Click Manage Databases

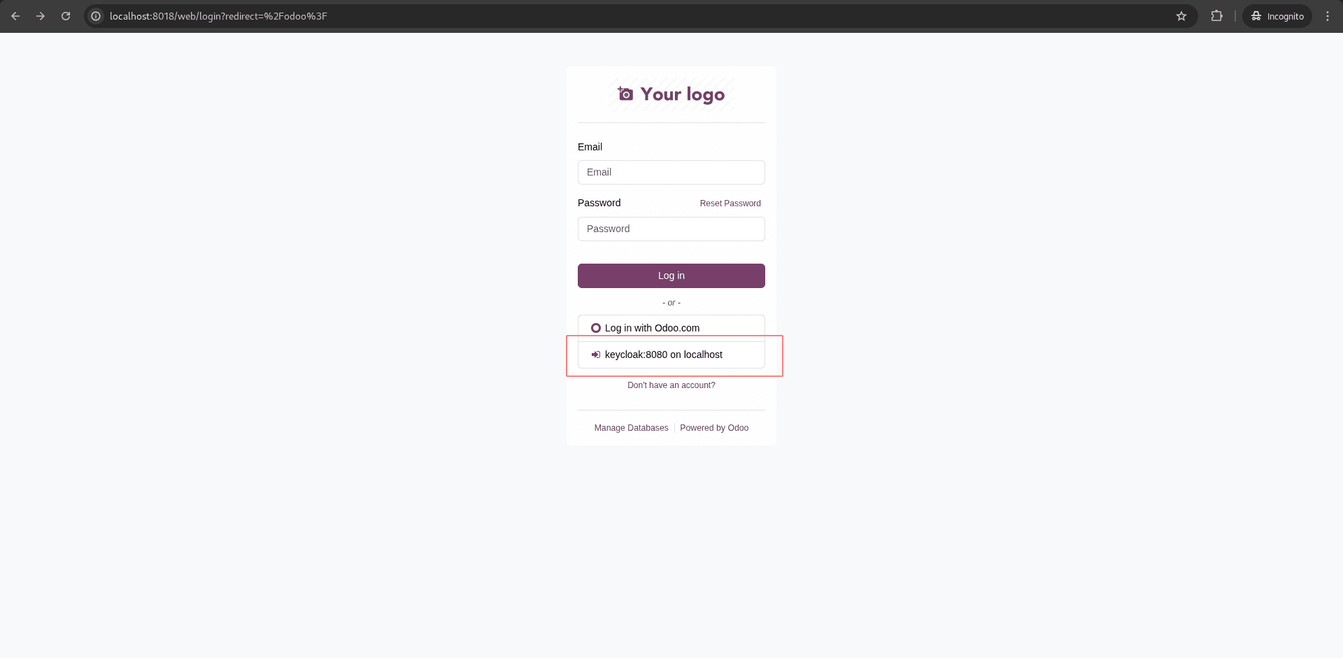tap(630, 427)
